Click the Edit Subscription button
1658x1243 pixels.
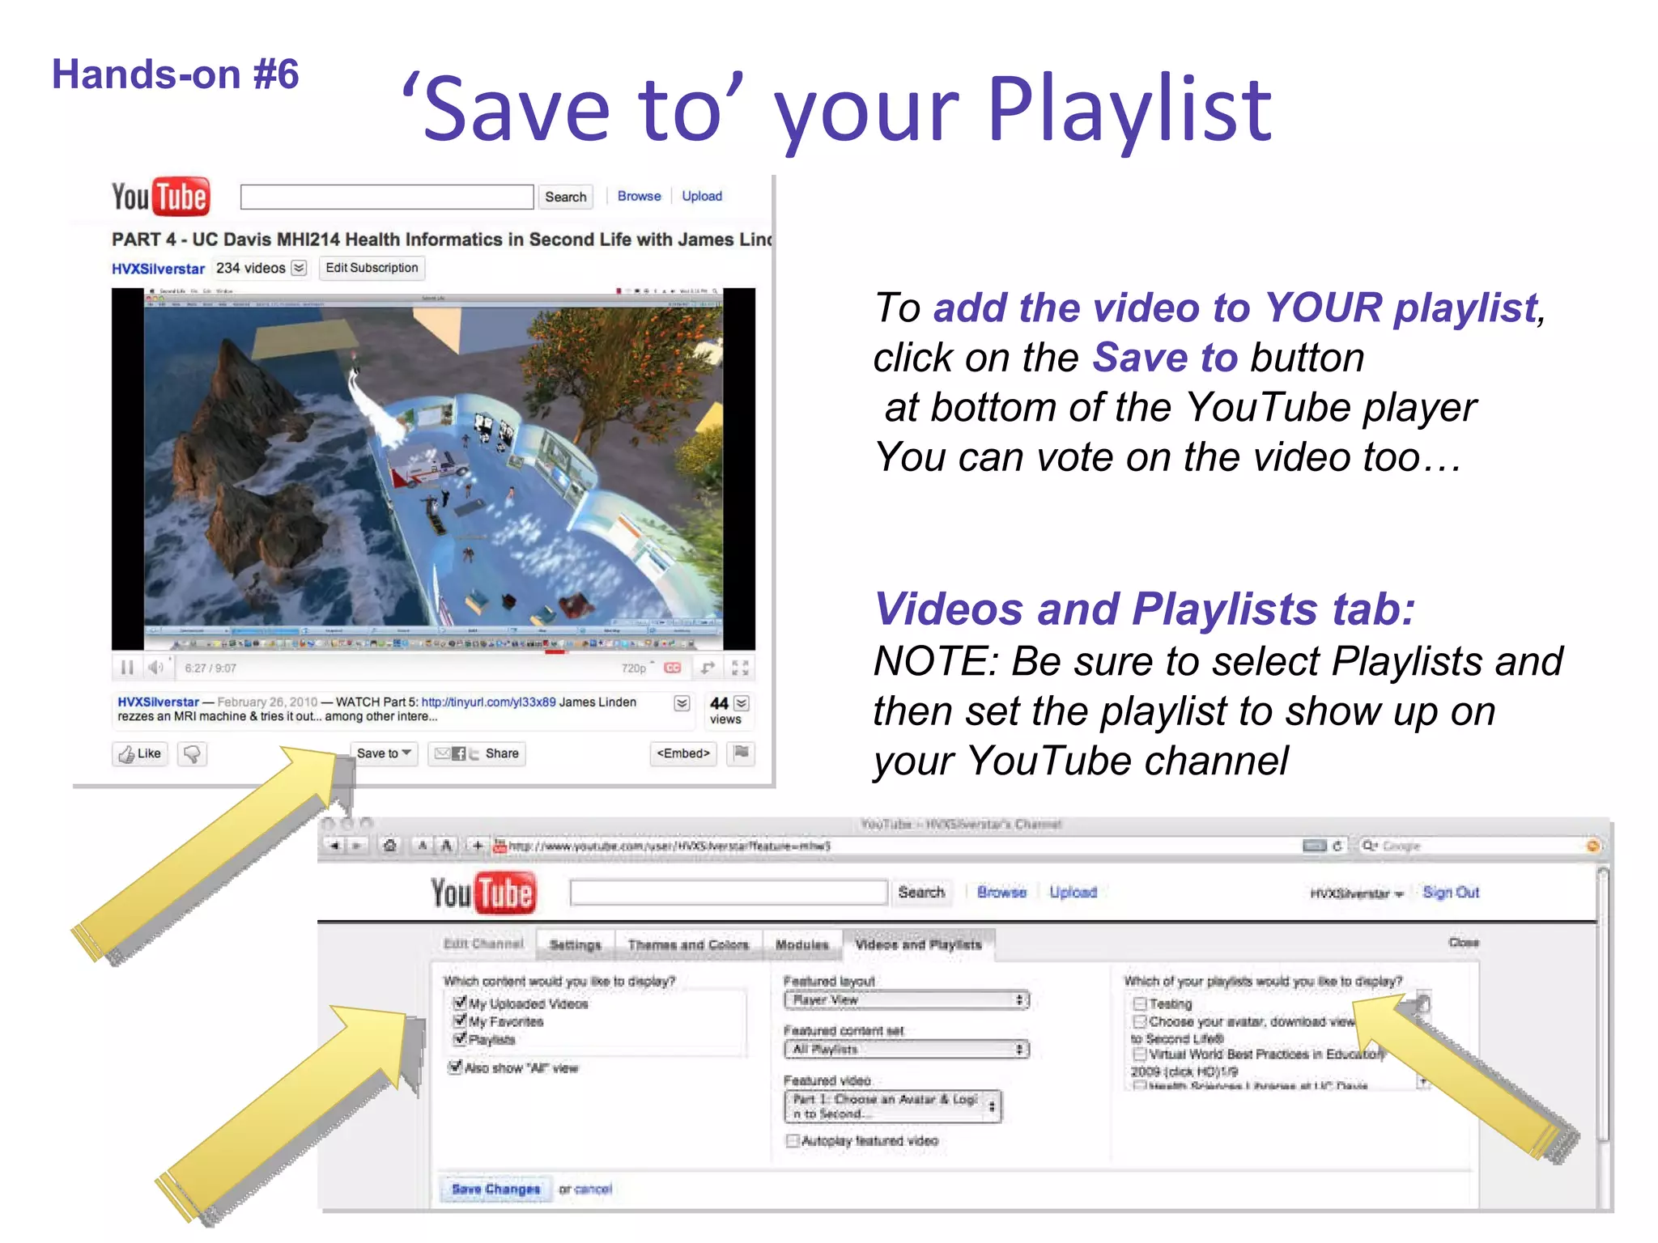(x=372, y=268)
